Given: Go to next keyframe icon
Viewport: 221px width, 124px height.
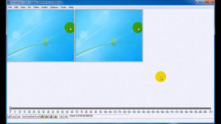Looking at the screenshot, I should 47,116.
